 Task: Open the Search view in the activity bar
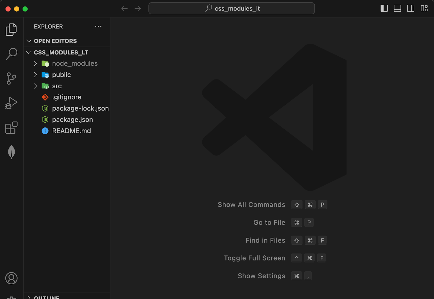11,54
